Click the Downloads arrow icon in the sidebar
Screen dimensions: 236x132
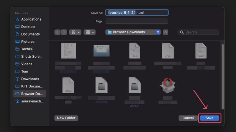(17, 79)
